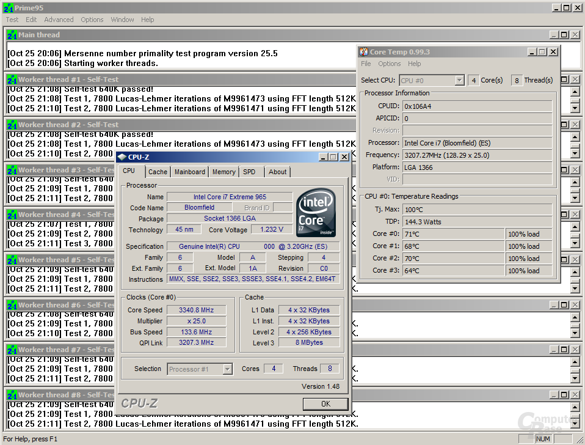Click Worker thread #3 - Self-Test title bar
The image size is (585, 445).
(x=62, y=170)
